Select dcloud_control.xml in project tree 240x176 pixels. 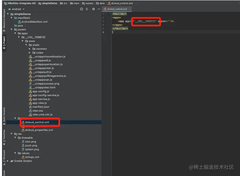[x=35, y=122]
